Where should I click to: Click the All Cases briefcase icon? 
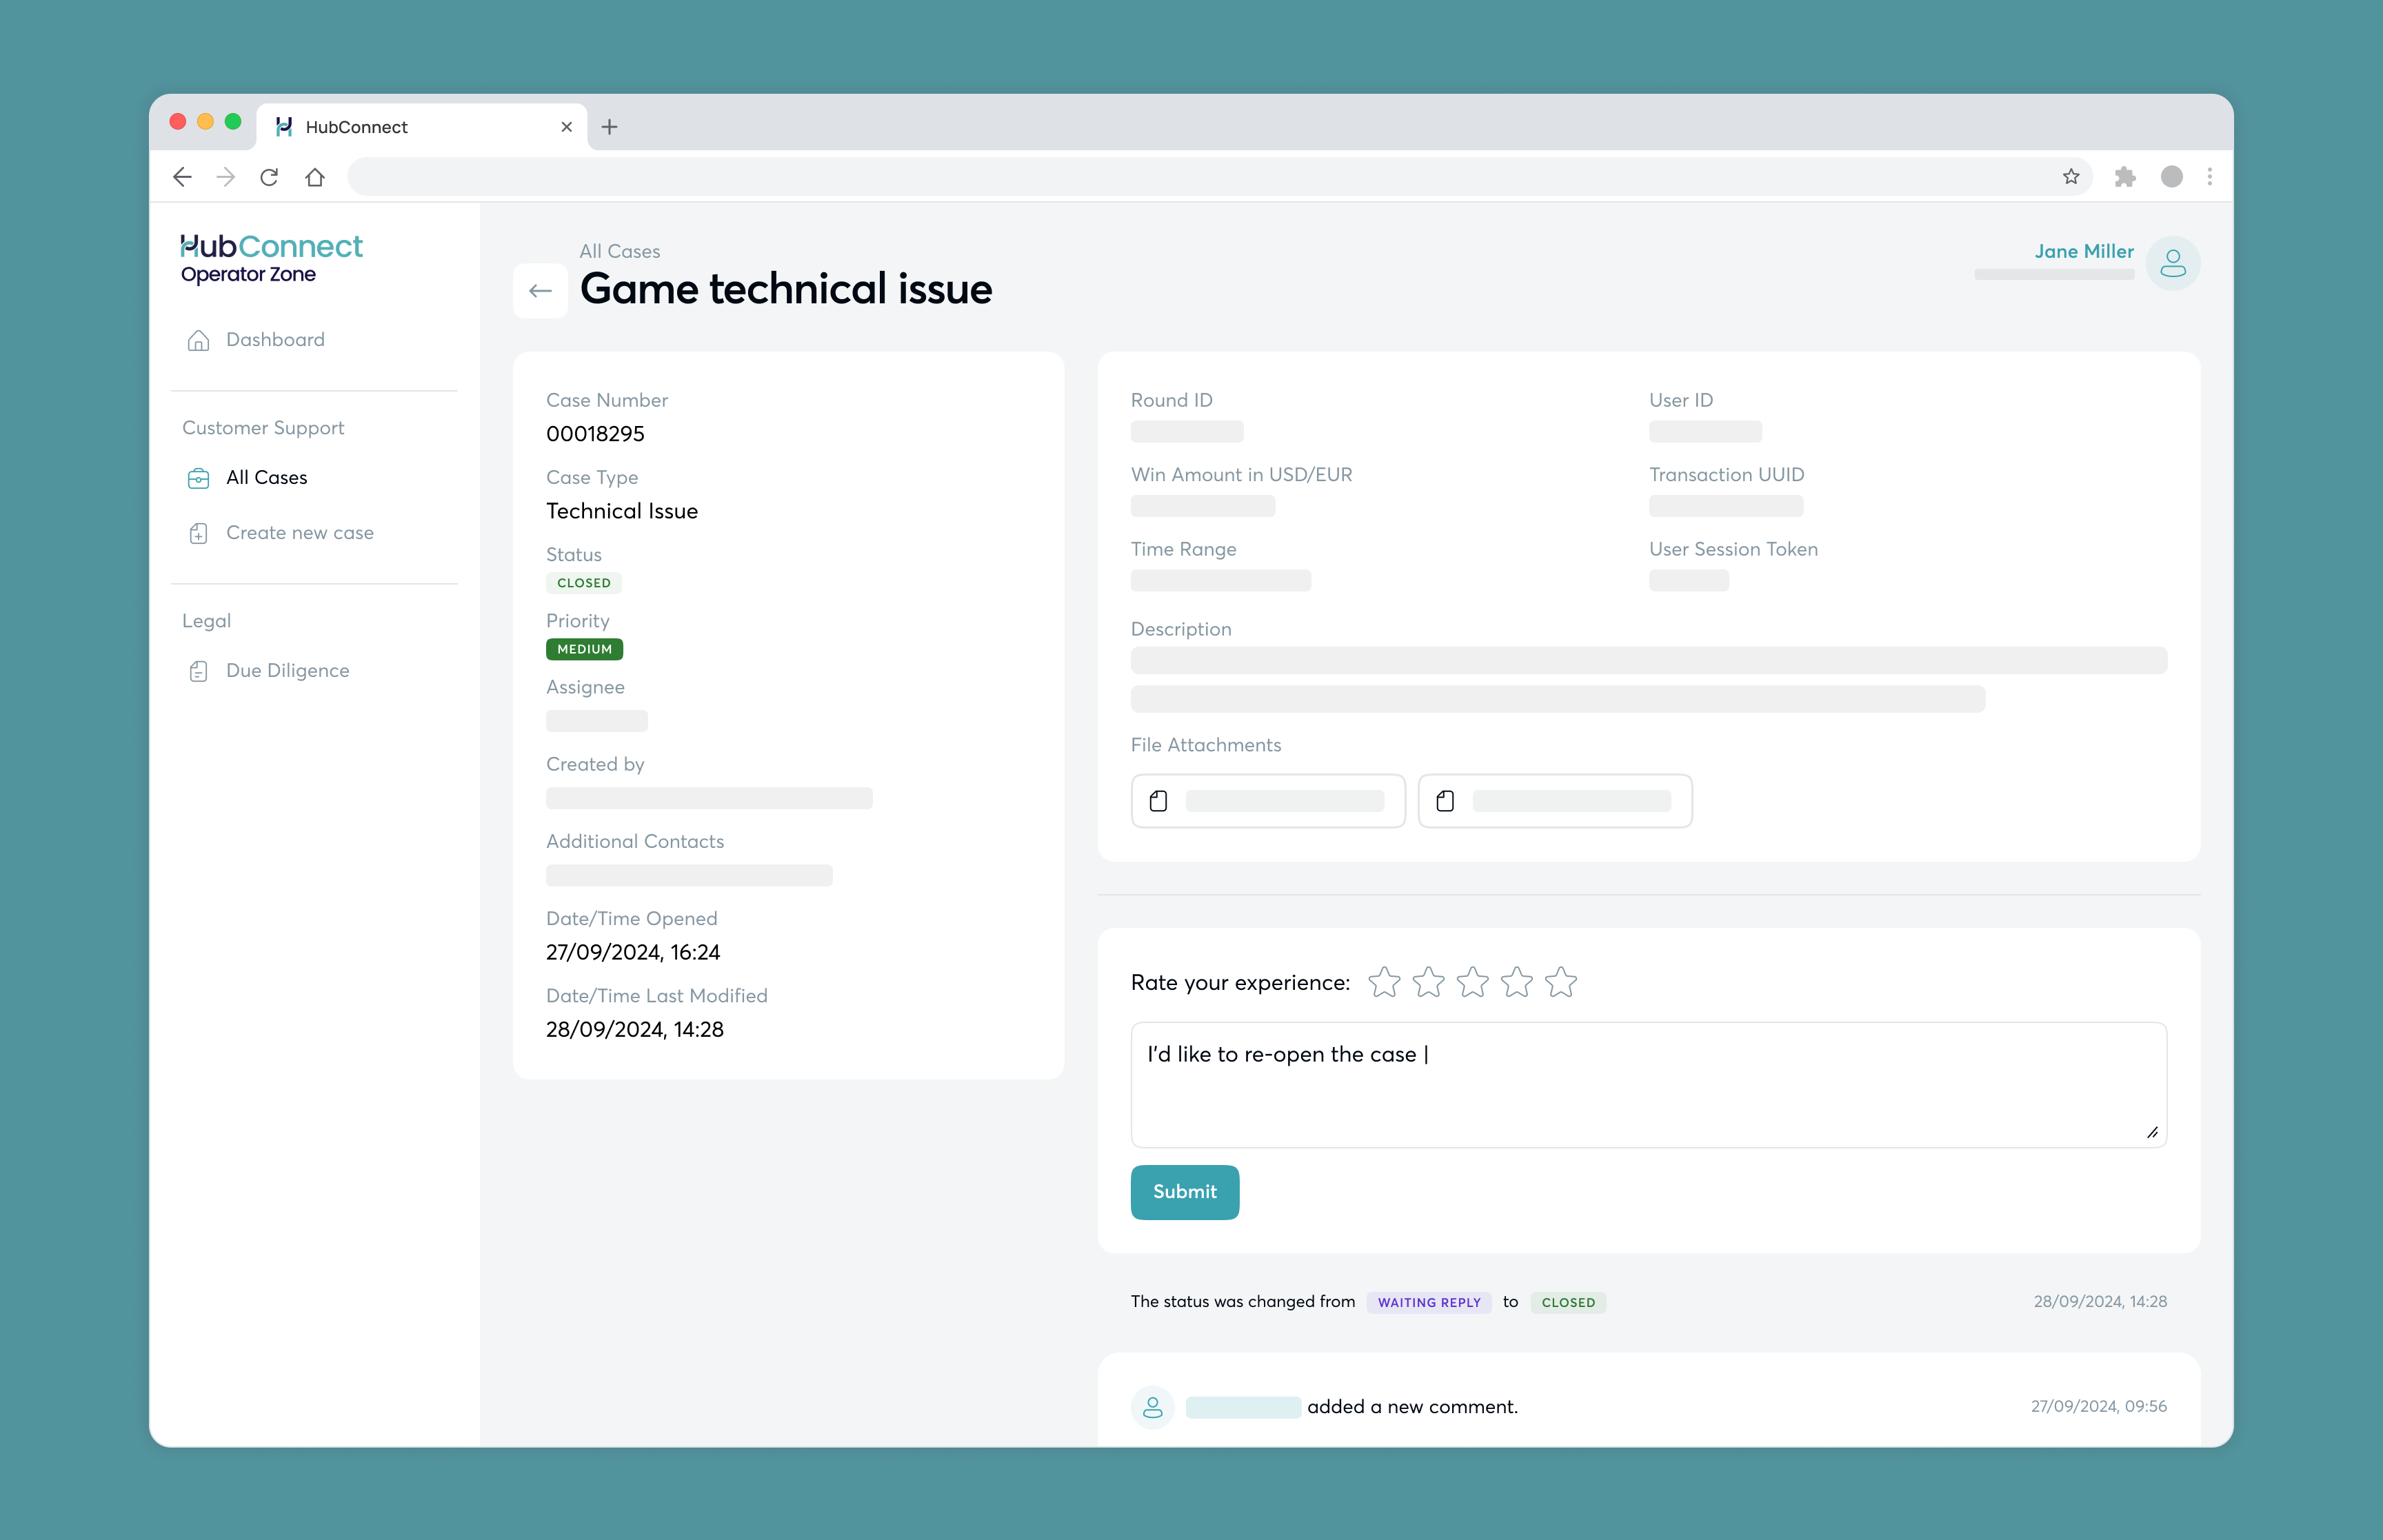pyautogui.click(x=198, y=478)
